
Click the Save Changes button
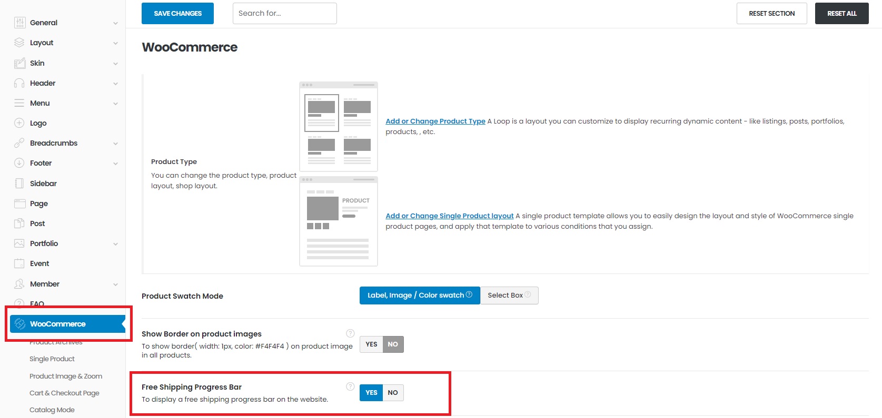click(x=177, y=14)
